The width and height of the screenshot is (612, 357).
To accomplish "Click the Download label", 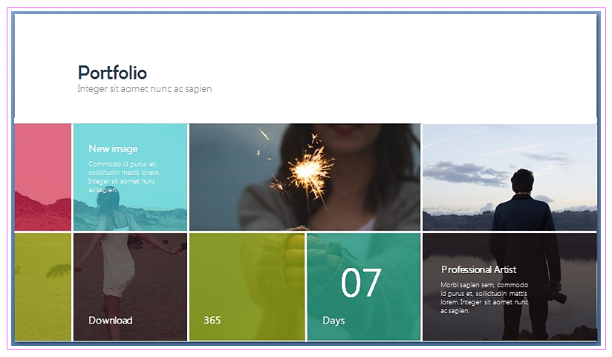I will click(111, 321).
